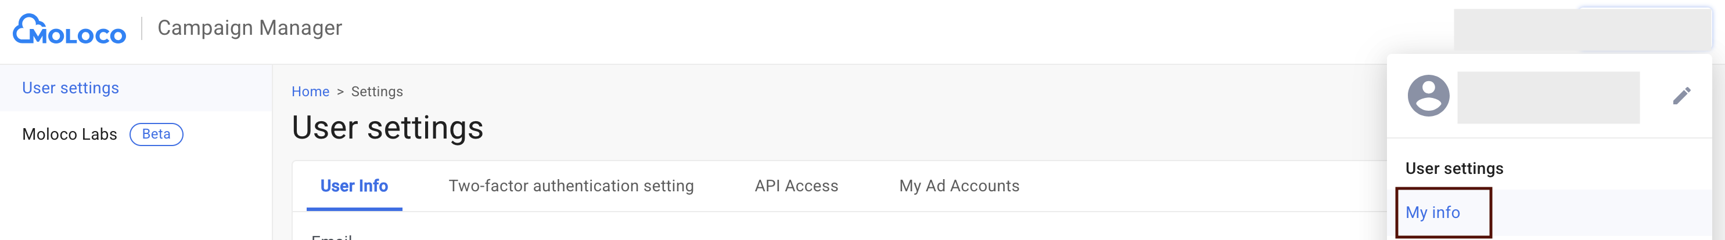Go to Home via the breadcrumb
Screen dimensions: 1725x240
click(310, 92)
